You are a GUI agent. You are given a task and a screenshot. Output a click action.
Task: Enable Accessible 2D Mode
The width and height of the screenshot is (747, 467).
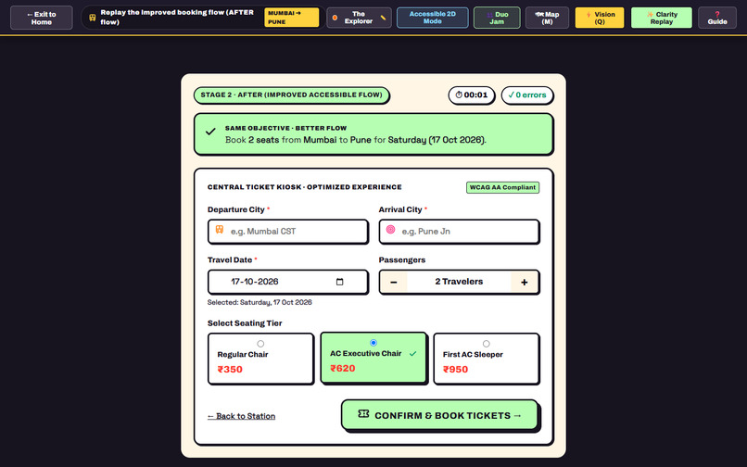point(432,18)
